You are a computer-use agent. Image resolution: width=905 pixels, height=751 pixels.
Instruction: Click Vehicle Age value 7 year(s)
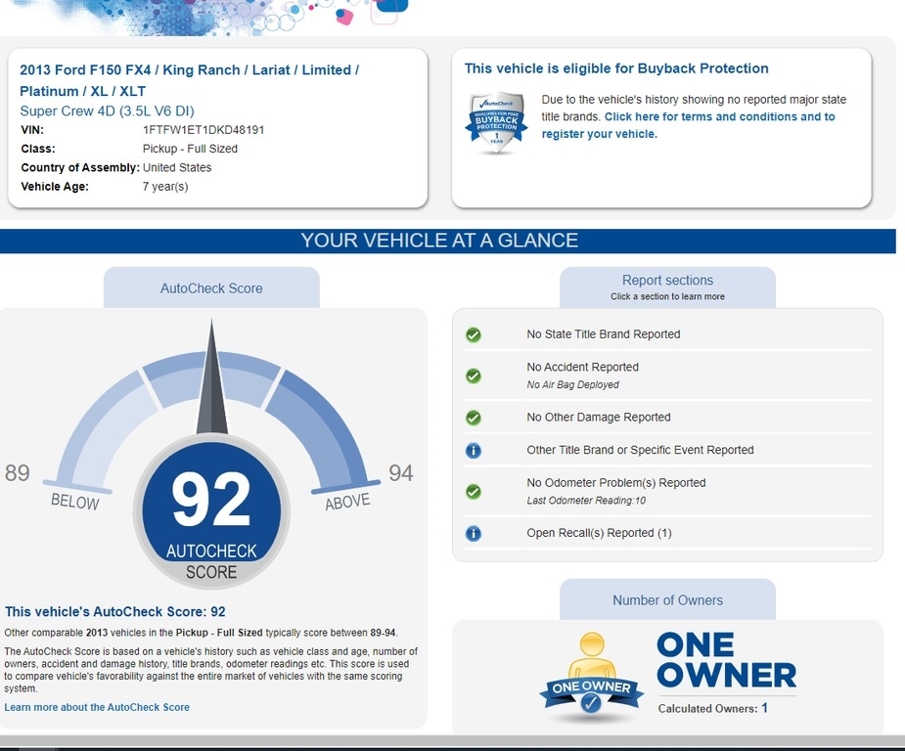[x=165, y=187]
